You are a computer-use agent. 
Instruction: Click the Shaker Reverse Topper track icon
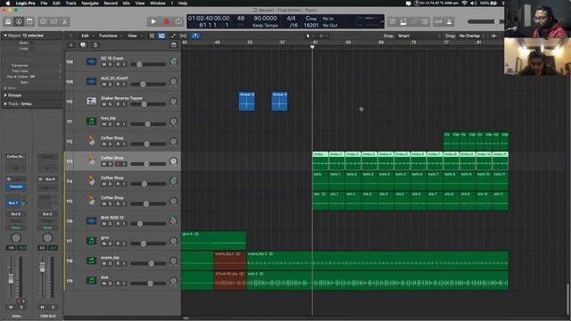coord(91,101)
